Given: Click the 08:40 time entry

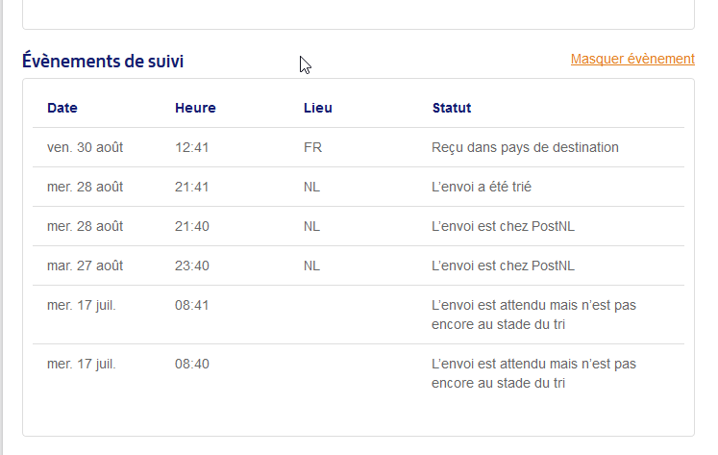Looking at the screenshot, I should tap(192, 364).
